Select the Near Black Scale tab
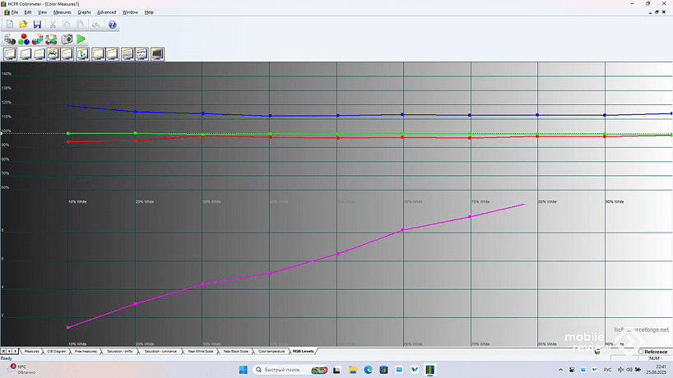673x378 pixels. pos(236,351)
